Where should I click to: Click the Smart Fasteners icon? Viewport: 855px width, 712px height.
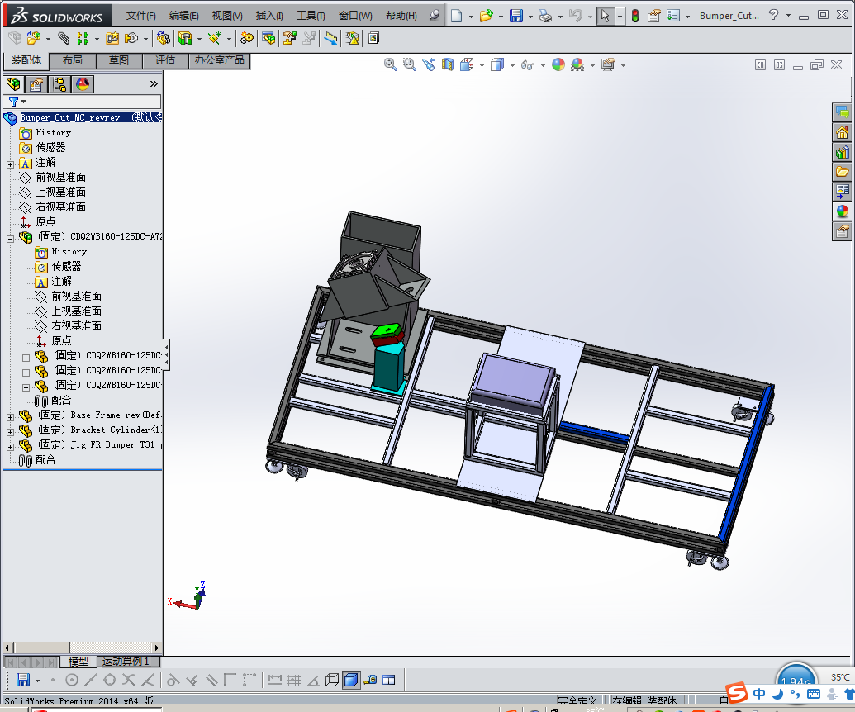click(x=112, y=38)
